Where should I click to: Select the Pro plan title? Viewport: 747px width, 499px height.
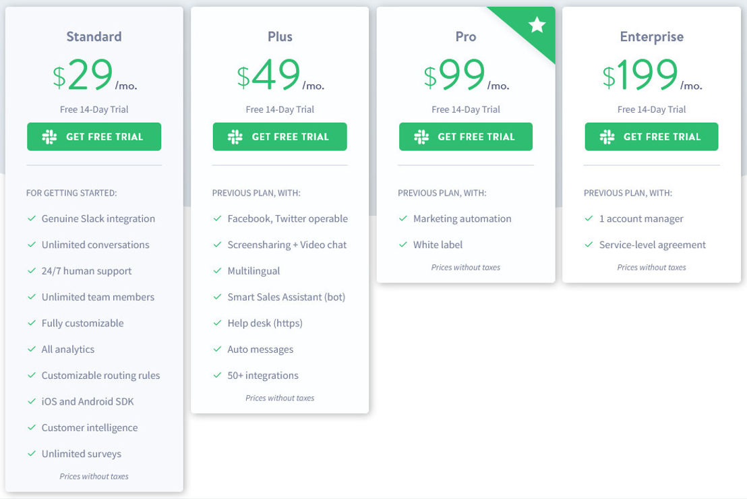click(x=466, y=36)
